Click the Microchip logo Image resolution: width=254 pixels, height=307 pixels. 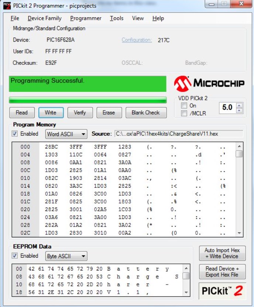click(209, 84)
